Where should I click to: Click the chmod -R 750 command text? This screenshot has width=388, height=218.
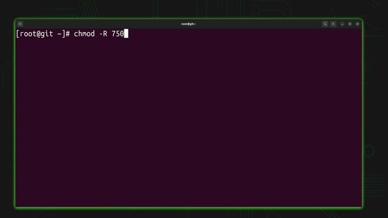click(99, 34)
